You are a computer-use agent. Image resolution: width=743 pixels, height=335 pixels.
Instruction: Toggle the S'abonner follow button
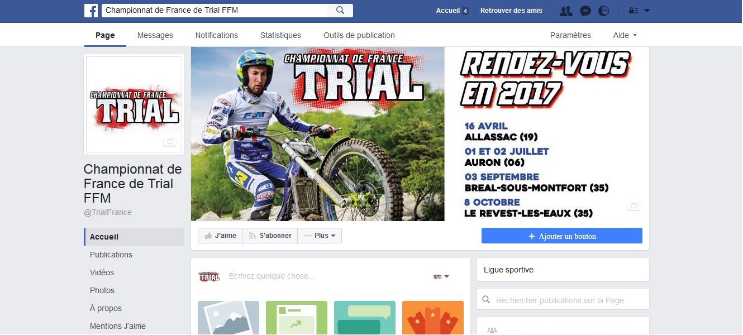click(x=270, y=236)
